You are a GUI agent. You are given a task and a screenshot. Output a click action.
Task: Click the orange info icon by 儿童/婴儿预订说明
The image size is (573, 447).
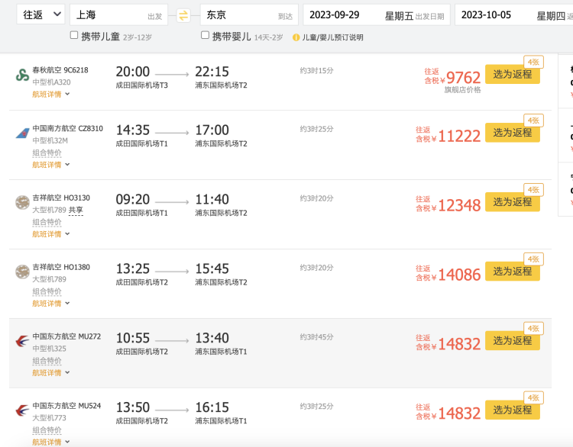(x=296, y=37)
